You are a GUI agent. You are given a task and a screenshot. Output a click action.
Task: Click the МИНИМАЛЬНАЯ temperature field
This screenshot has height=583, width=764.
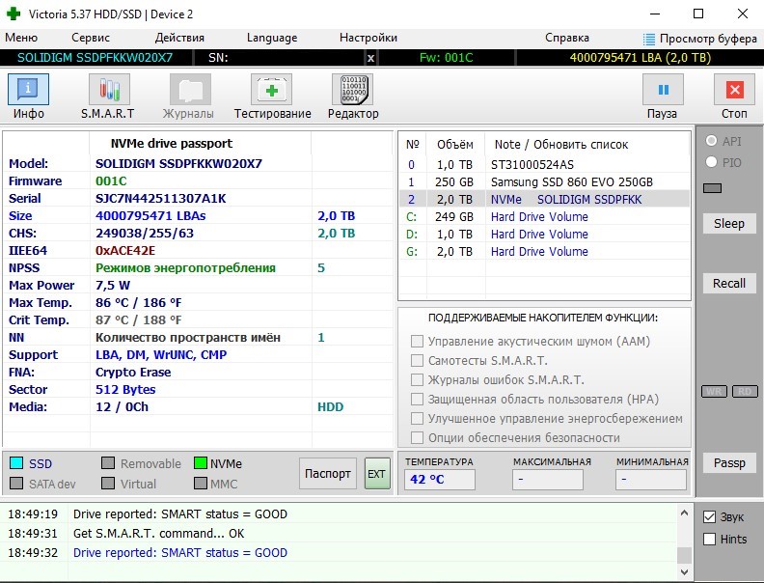[x=651, y=480]
